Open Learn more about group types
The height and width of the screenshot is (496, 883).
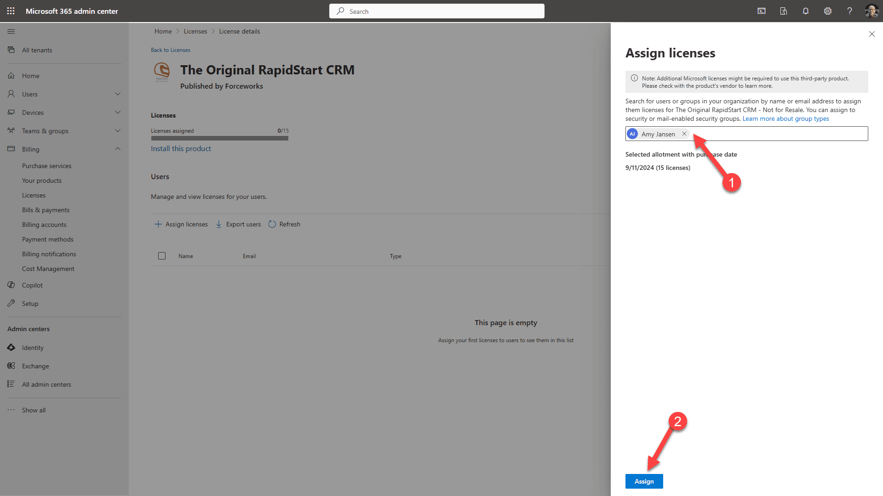click(x=786, y=118)
